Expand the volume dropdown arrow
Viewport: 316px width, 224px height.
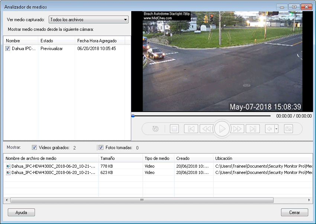pyautogui.click(x=276, y=129)
